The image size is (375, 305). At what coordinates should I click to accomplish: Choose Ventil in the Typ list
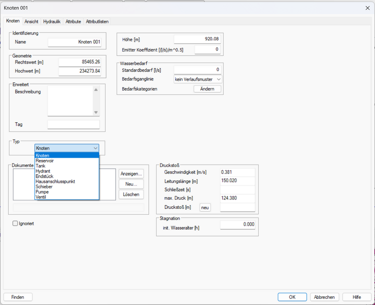(x=67, y=197)
